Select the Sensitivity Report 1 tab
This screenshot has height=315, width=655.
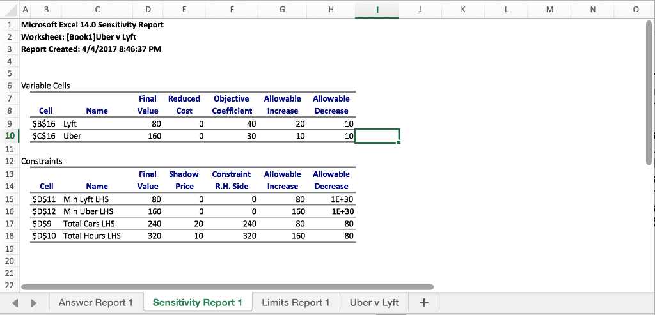click(x=198, y=302)
